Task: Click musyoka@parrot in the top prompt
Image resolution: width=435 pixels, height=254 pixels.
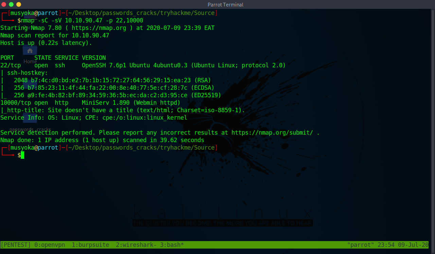Action: (34, 13)
